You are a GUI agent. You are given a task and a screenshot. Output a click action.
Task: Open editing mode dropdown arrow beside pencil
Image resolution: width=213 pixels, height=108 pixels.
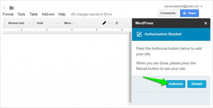109,23
